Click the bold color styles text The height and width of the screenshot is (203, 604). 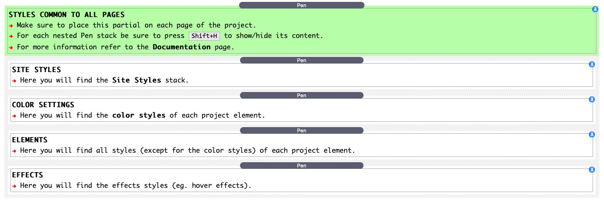(139, 115)
